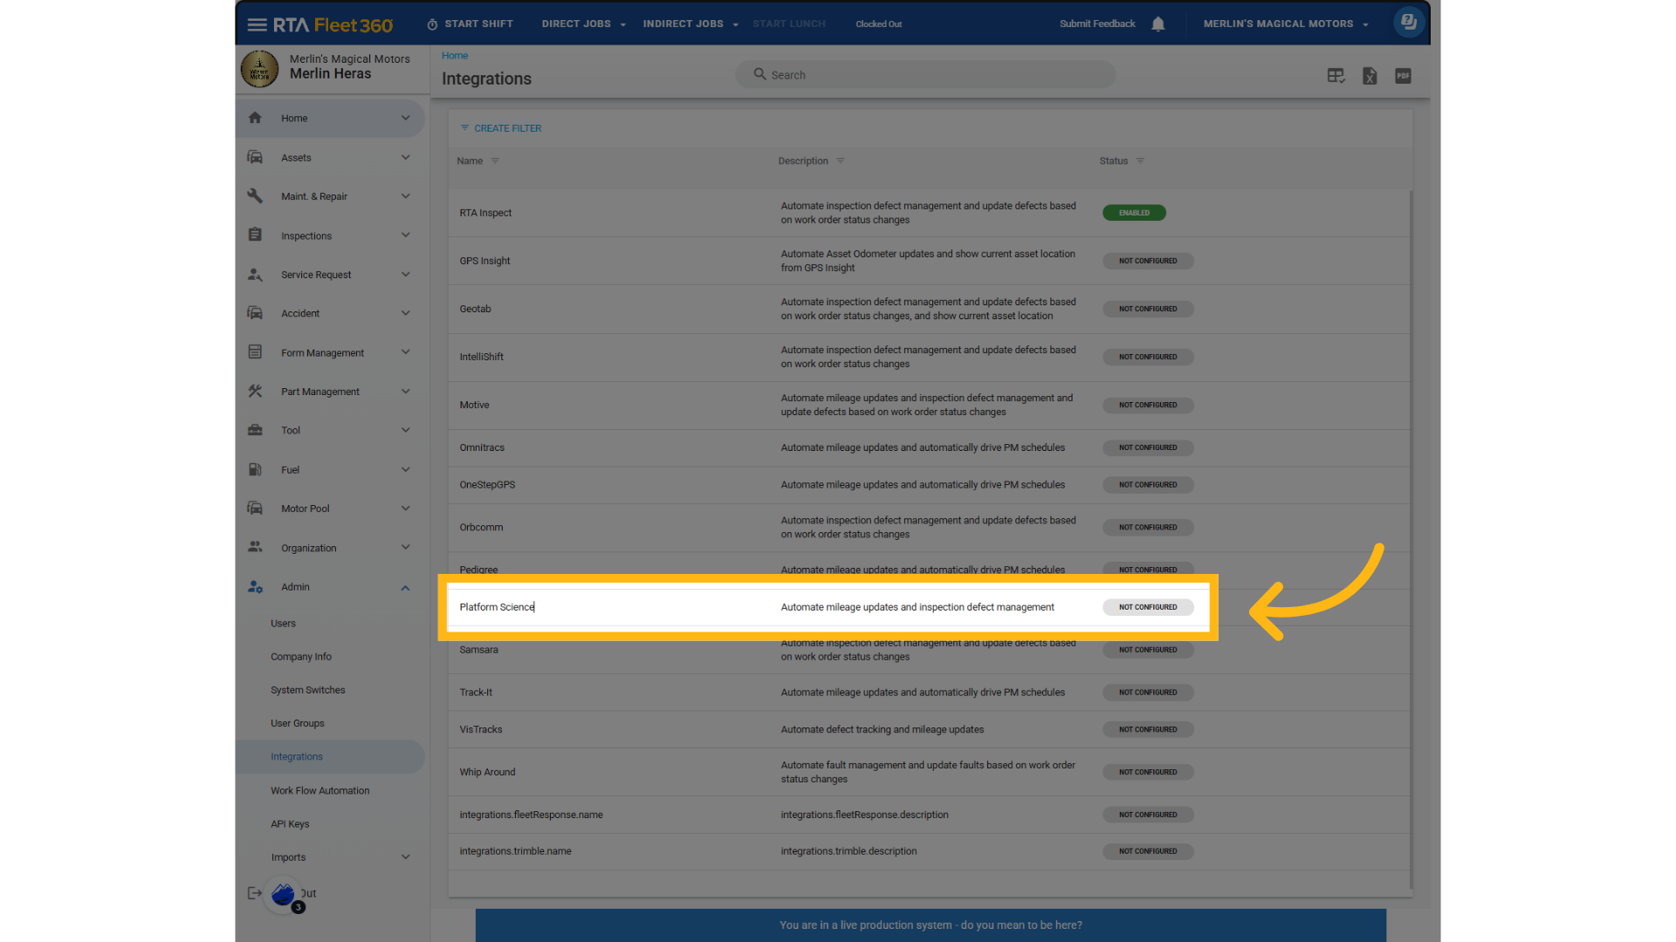Click the Status column filter icon
This screenshot has width=1676, height=942.
1140,161
